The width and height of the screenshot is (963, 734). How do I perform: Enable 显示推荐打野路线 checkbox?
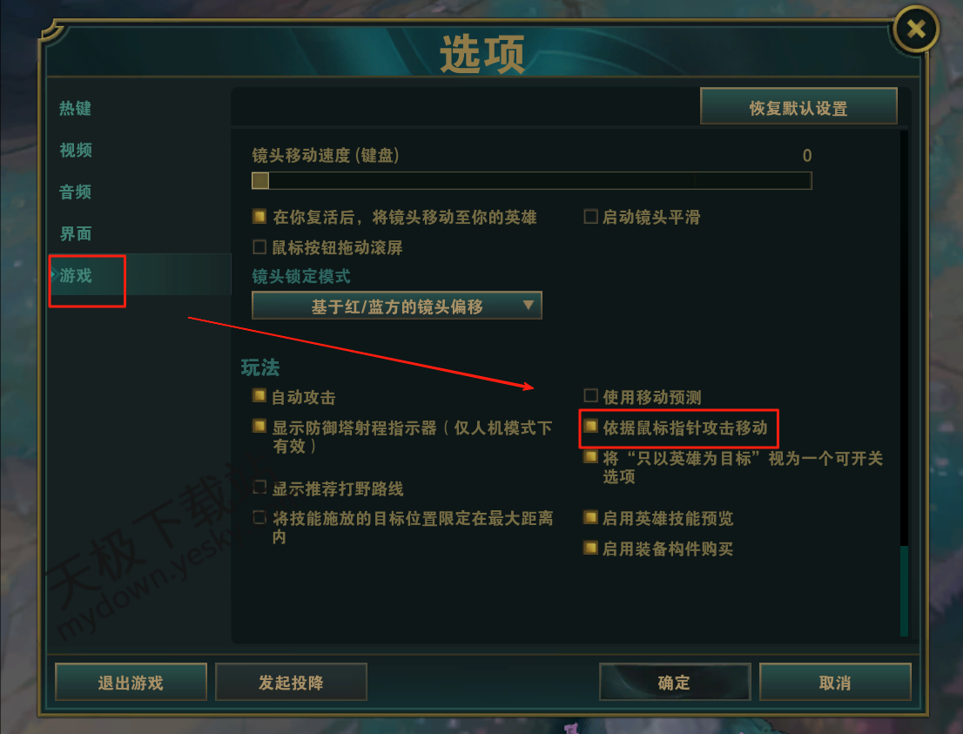(259, 487)
